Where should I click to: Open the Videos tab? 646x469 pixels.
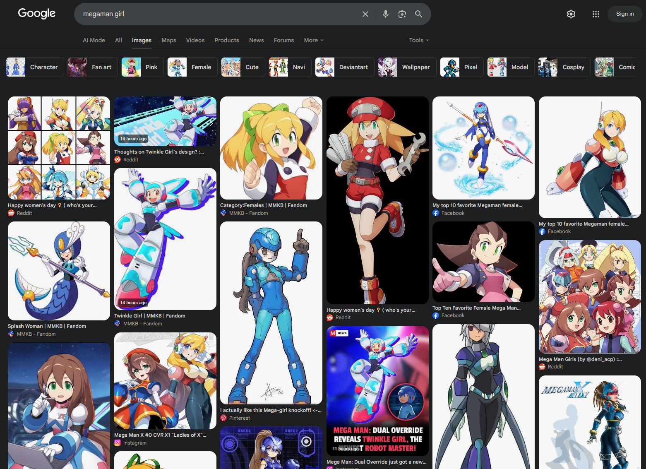tap(195, 40)
